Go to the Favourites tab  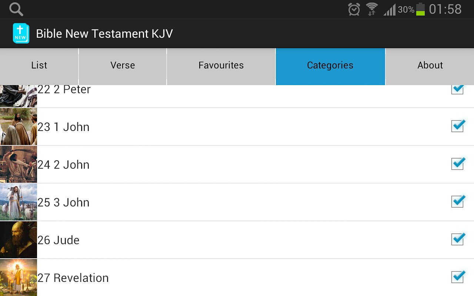point(221,65)
